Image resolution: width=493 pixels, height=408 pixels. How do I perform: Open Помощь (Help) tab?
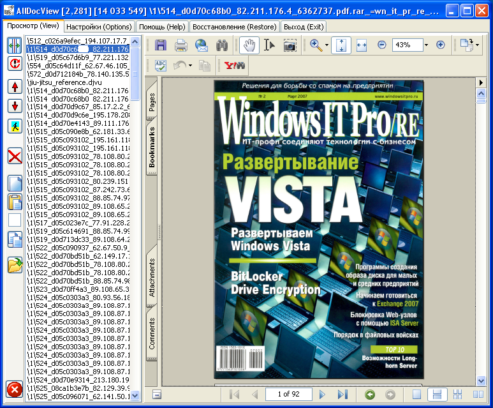[x=162, y=27]
